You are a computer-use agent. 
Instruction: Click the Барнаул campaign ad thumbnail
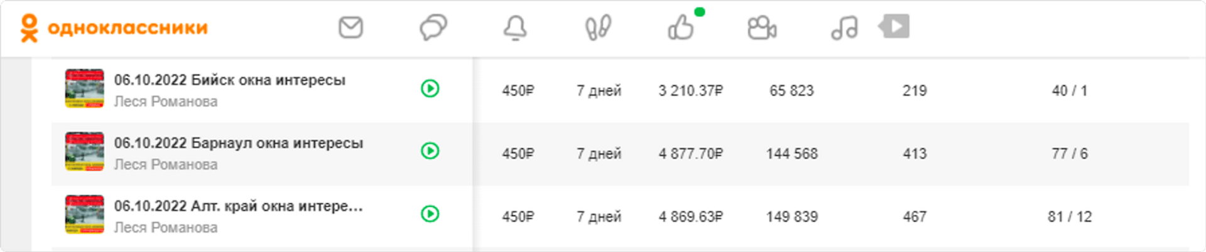click(x=84, y=151)
